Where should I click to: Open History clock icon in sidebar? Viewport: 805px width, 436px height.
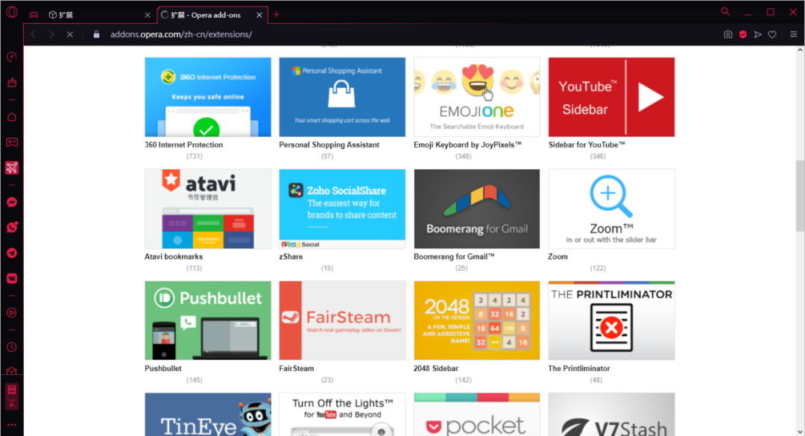tap(12, 347)
